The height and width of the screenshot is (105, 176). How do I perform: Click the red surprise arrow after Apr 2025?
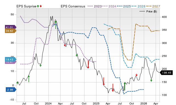[113, 88]
